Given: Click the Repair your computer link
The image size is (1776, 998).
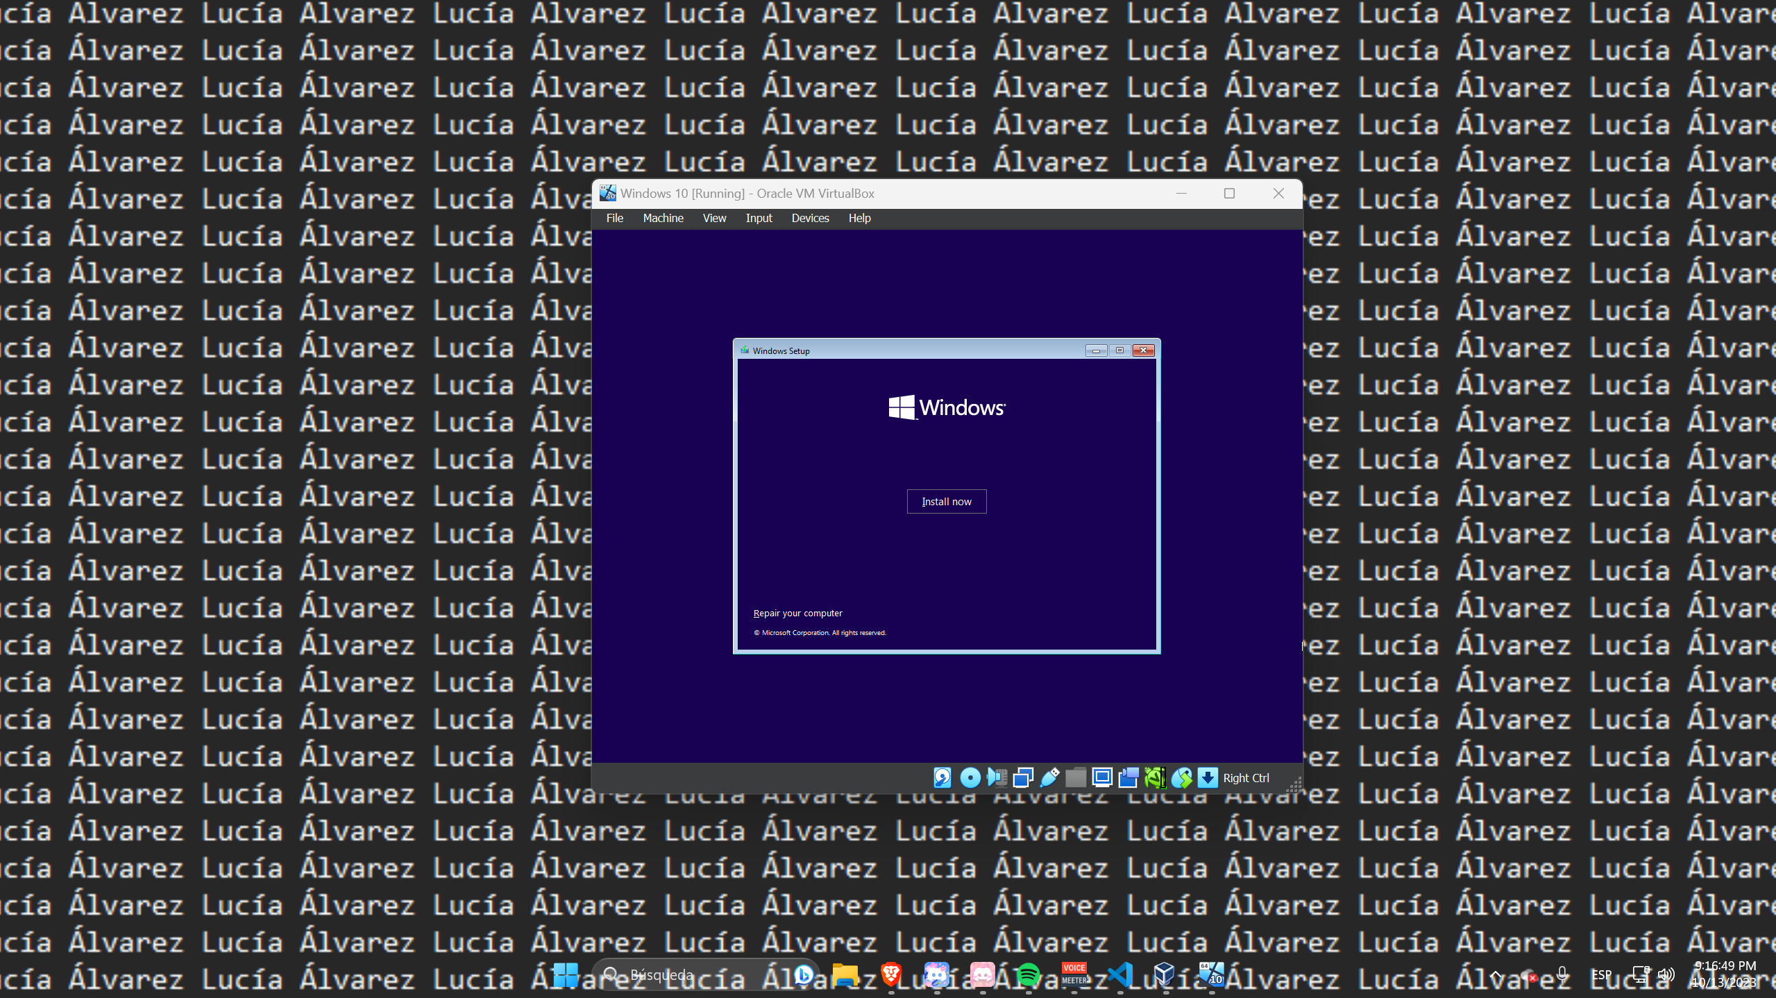Looking at the screenshot, I should coord(797,613).
